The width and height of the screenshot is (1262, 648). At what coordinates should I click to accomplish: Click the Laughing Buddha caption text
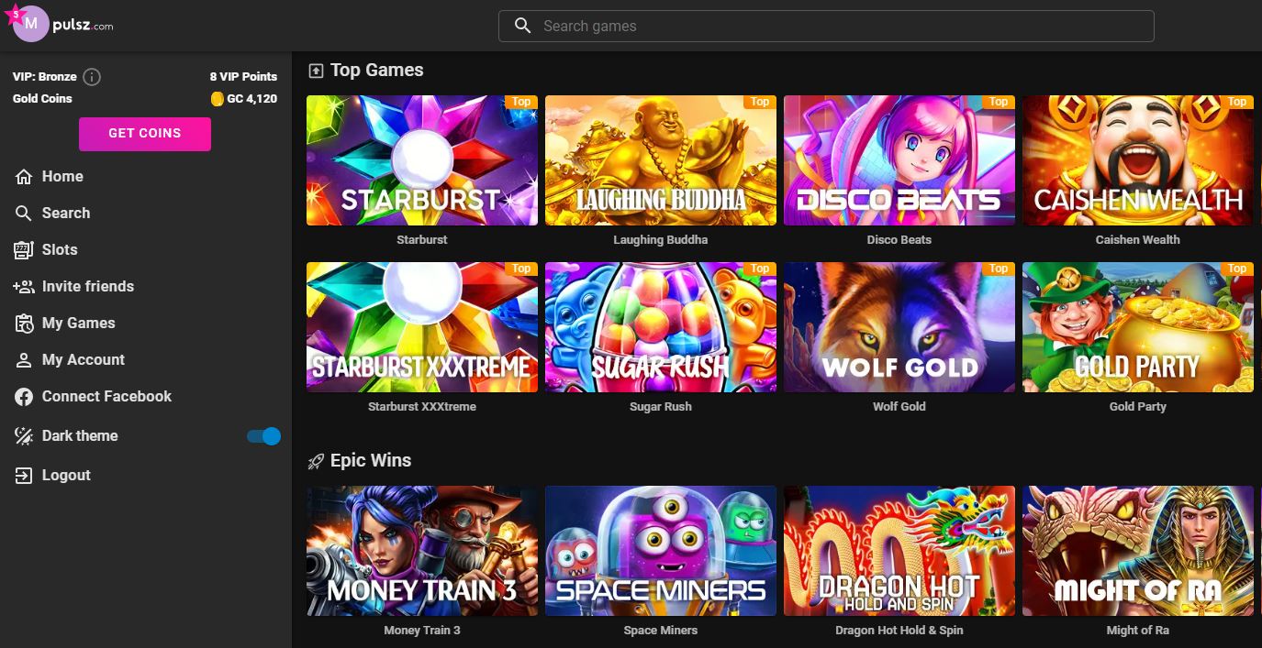pos(661,240)
